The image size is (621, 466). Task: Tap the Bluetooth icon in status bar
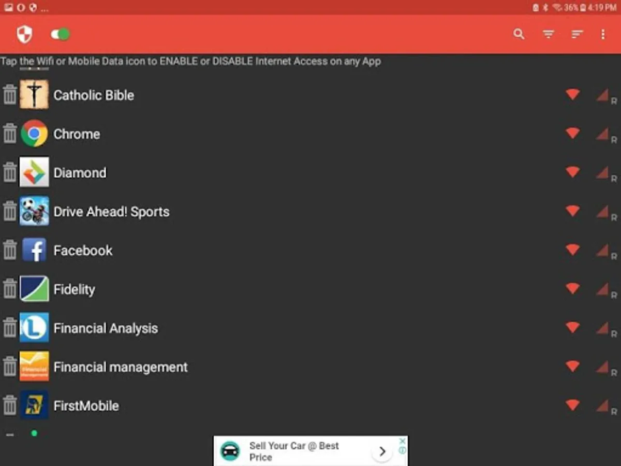tap(546, 8)
